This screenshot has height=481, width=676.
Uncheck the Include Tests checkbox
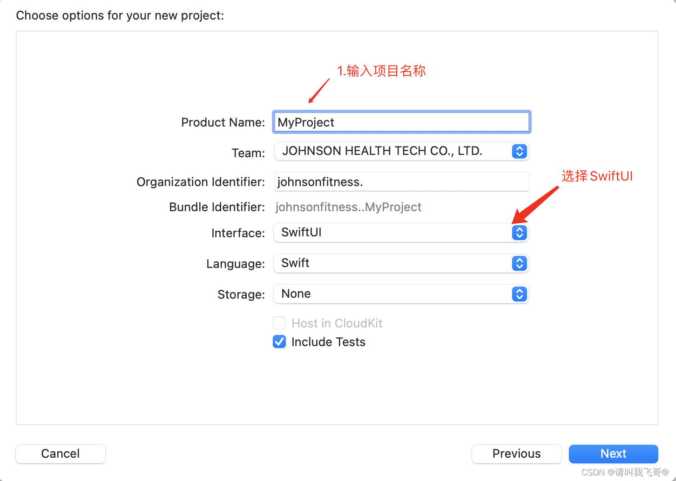click(x=279, y=342)
